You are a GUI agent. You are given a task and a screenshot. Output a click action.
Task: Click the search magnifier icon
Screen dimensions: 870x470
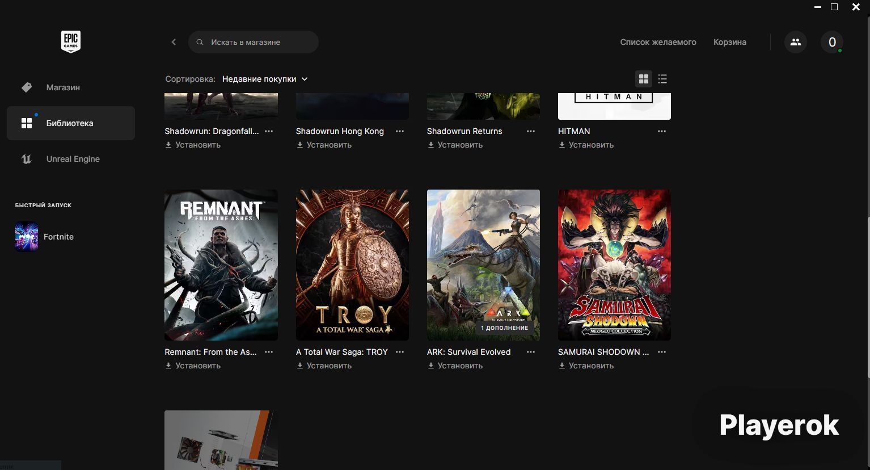point(200,42)
